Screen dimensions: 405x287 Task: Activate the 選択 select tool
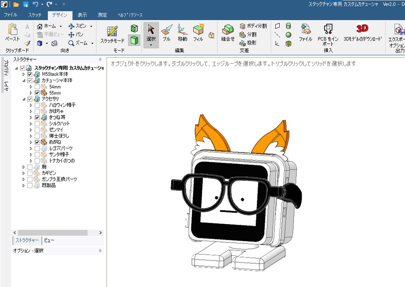tap(151, 32)
